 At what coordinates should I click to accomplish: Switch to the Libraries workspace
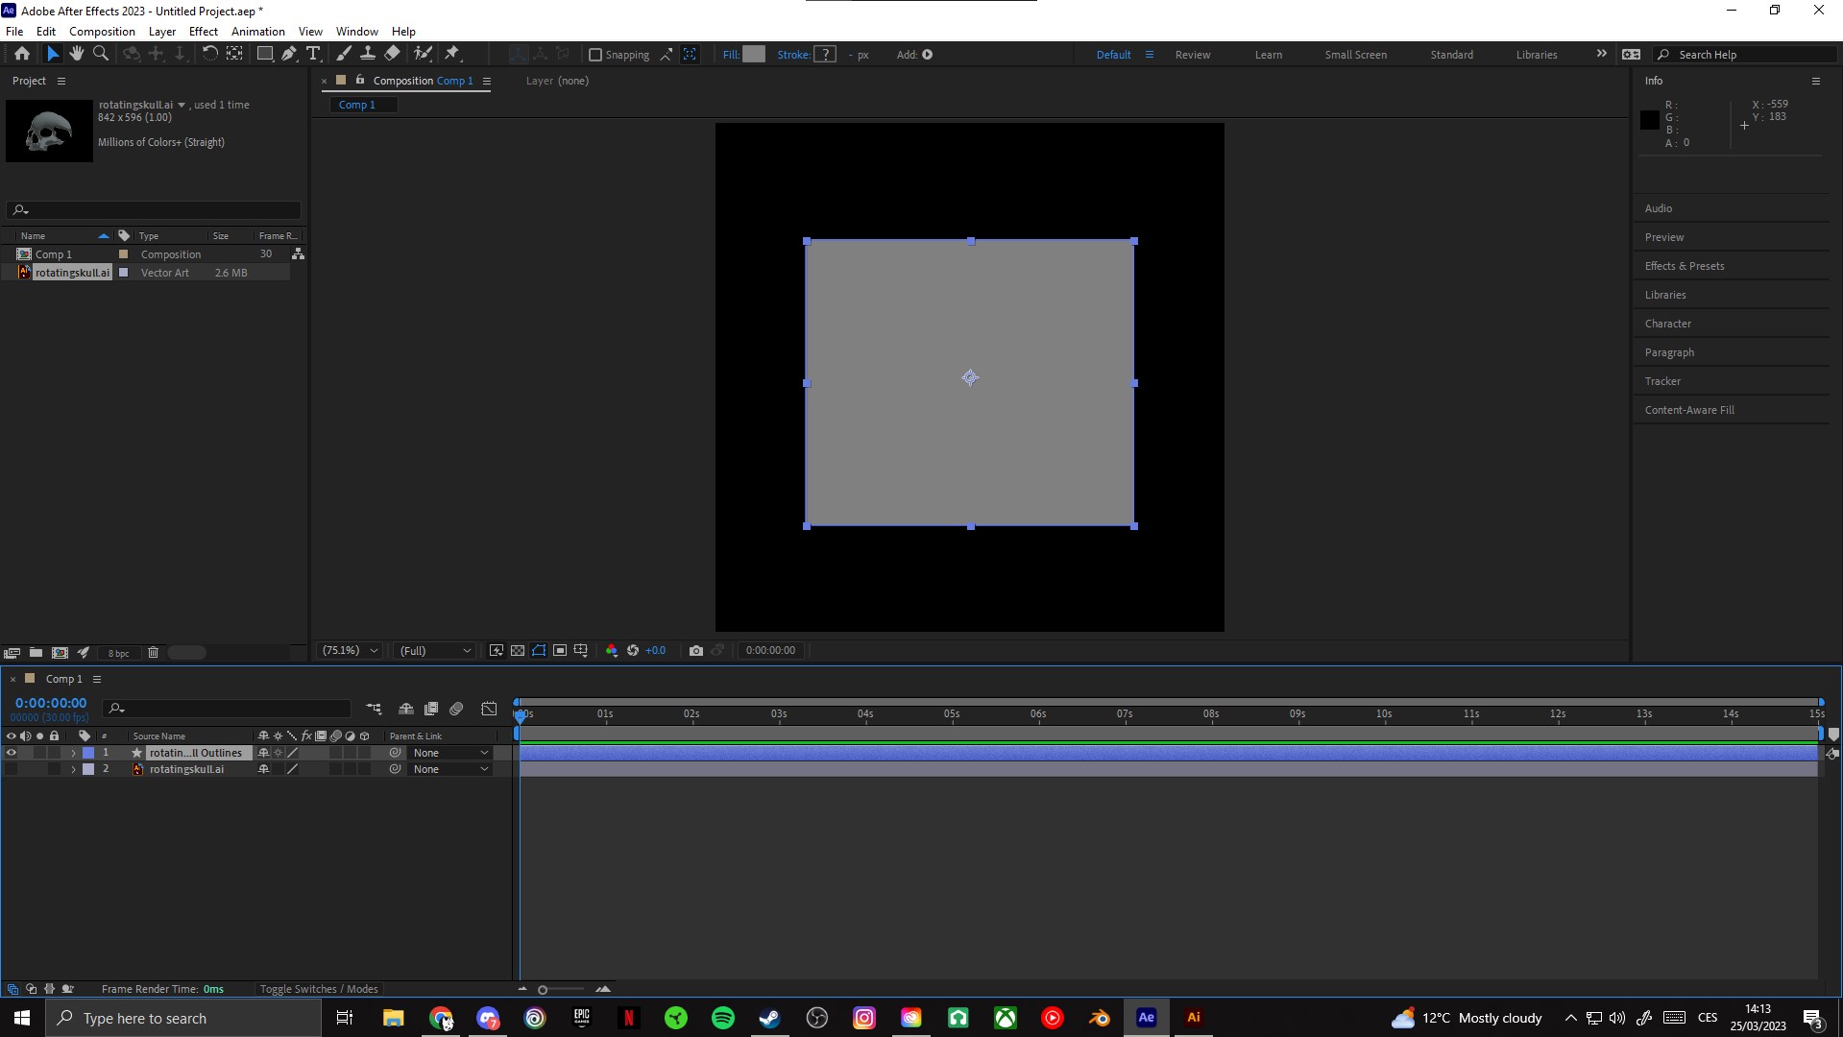(x=1536, y=54)
